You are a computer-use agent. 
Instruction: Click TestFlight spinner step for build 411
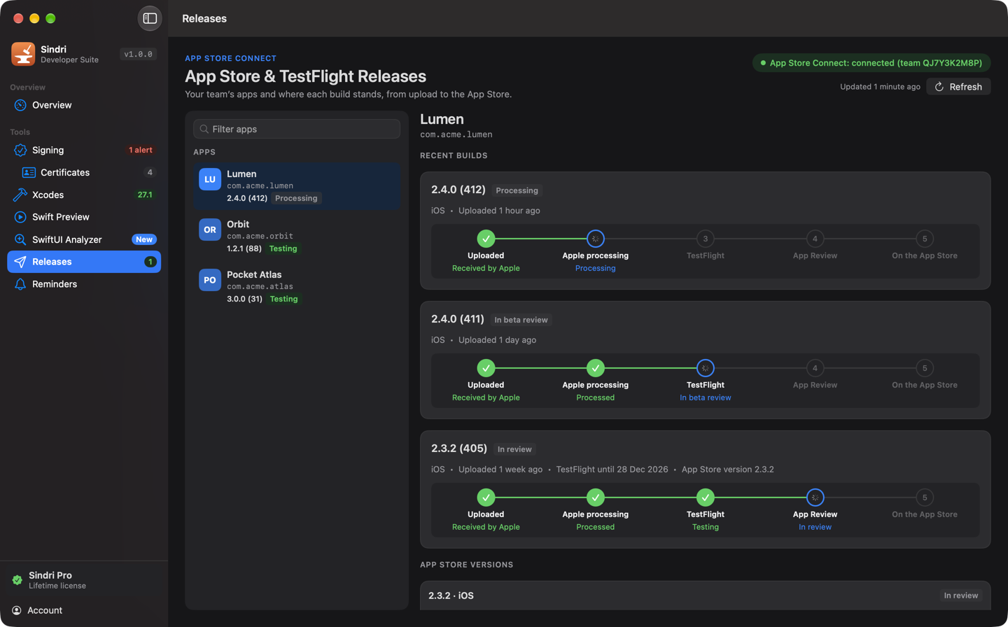point(706,368)
